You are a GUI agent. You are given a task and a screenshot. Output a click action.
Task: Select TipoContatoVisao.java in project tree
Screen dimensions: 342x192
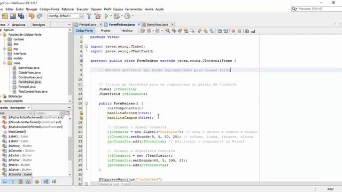pyautogui.click(x=33, y=92)
